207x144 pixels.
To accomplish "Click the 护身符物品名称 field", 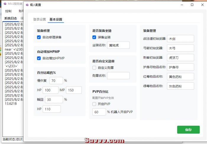I will [x=180, y=67].
